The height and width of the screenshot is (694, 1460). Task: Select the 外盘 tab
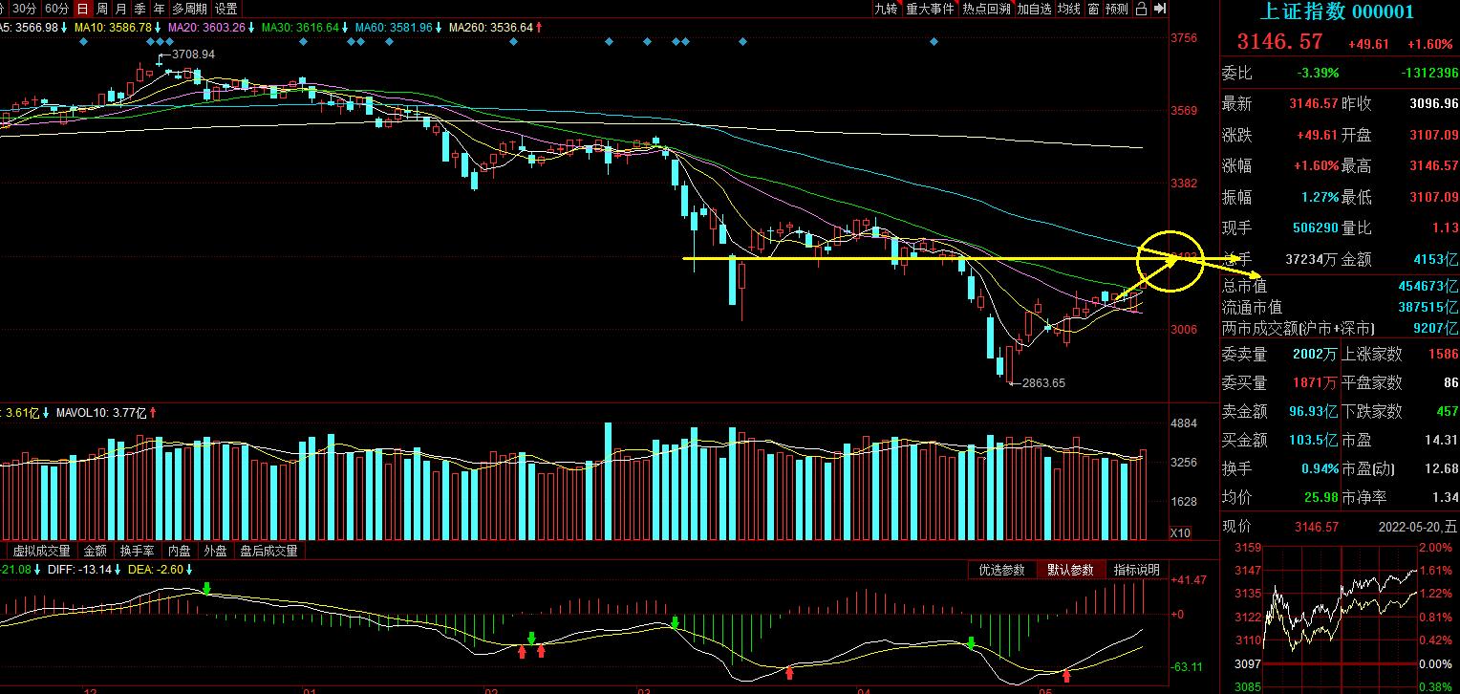point(215,551)
